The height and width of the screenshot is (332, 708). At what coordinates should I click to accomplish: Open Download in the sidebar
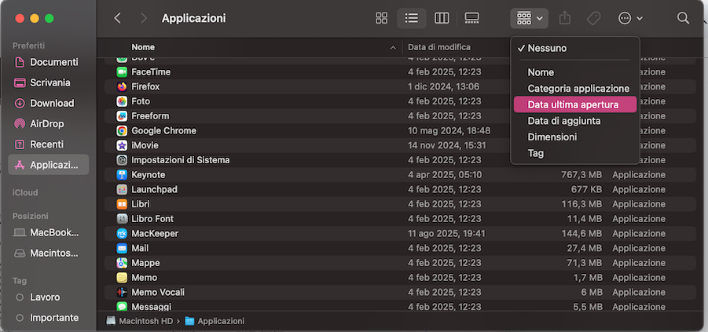coord(52,103)
